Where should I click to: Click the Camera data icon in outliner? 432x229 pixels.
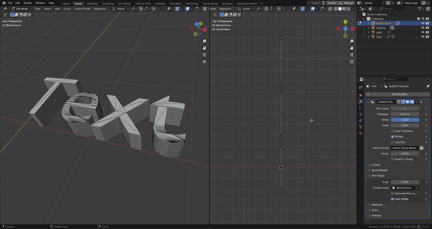pos(392,28)
